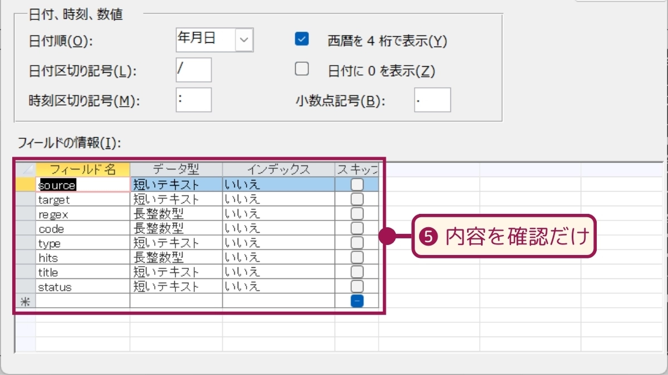Toggle skip checkbox for target row
The width and height of the screenshot is (668, 375).
tap(357, 199)
